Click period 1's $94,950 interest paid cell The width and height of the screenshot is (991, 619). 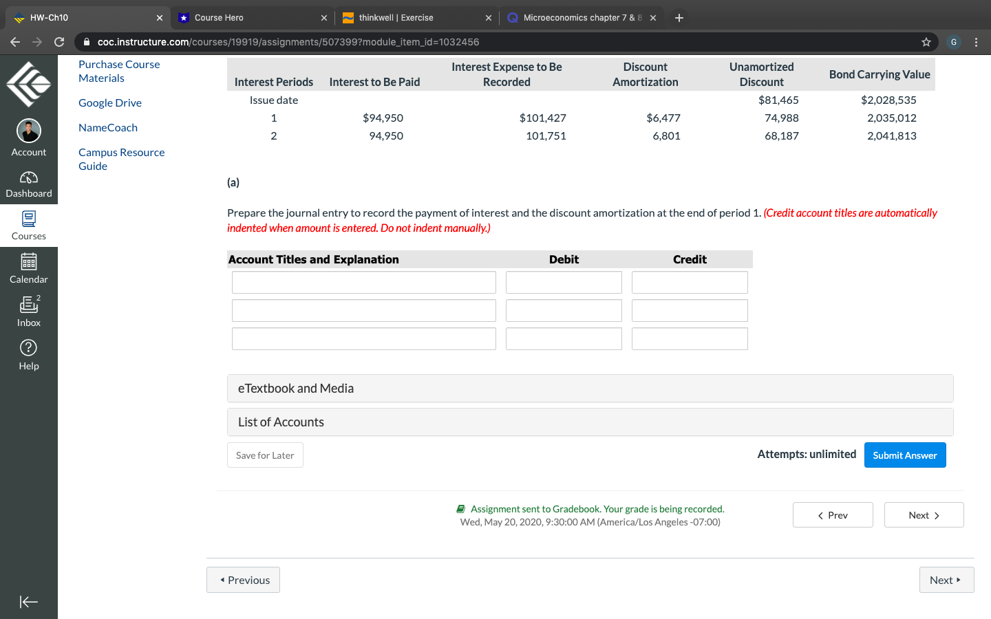(383, 118)
